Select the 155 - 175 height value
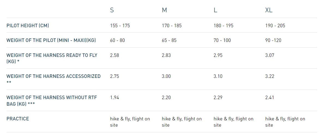The height and width of the screenshot is (134, 322). pyautogui.click(x=120, y=26)
